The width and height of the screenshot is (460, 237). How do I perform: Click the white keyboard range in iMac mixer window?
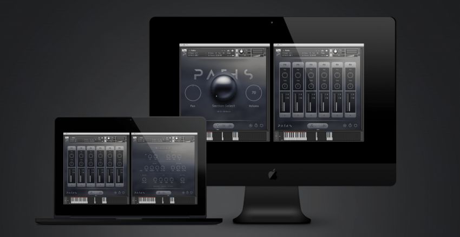tap(295, 136)
